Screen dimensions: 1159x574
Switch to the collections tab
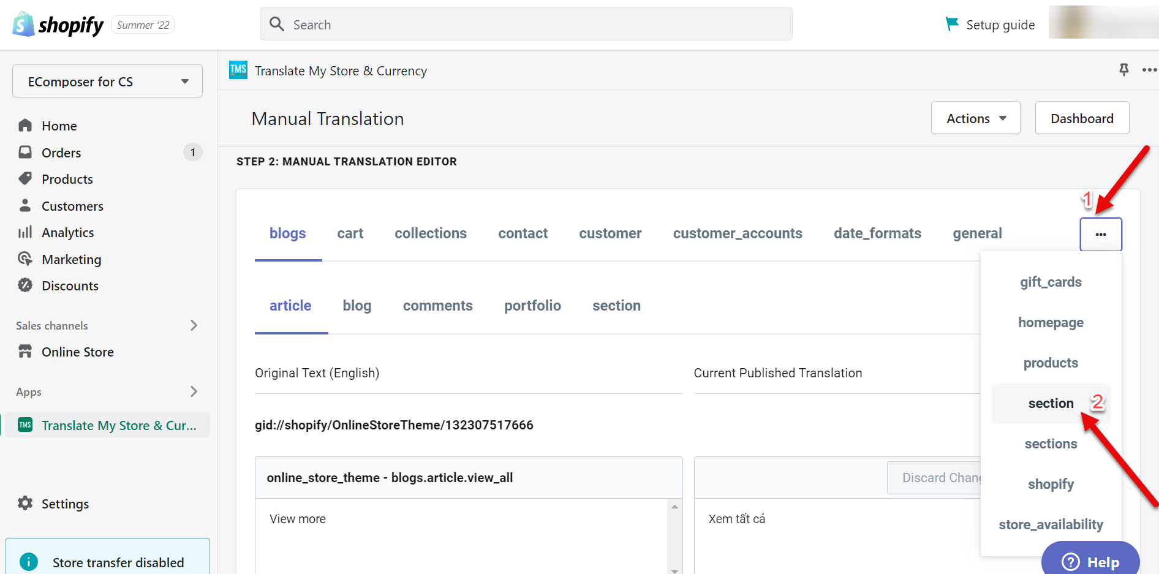pyautogui.click(x=430, y=233)
